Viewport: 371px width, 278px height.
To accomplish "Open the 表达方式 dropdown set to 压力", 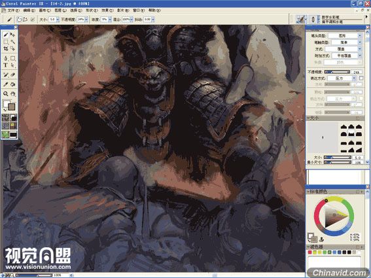I will (x=342, y=78).
